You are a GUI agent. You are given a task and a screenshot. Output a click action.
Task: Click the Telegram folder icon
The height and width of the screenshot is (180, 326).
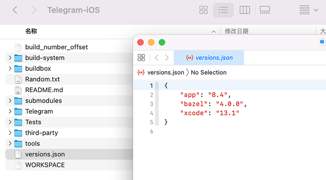click(18, 111)
